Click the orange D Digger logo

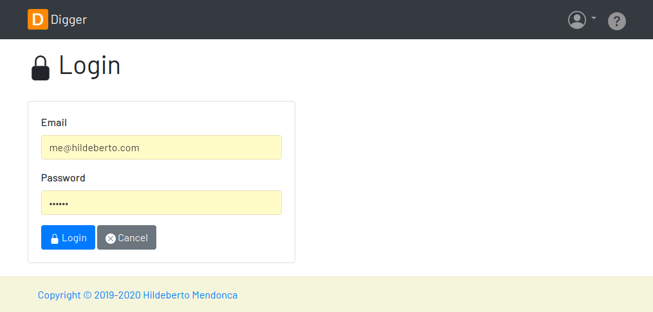click(38, 19)
